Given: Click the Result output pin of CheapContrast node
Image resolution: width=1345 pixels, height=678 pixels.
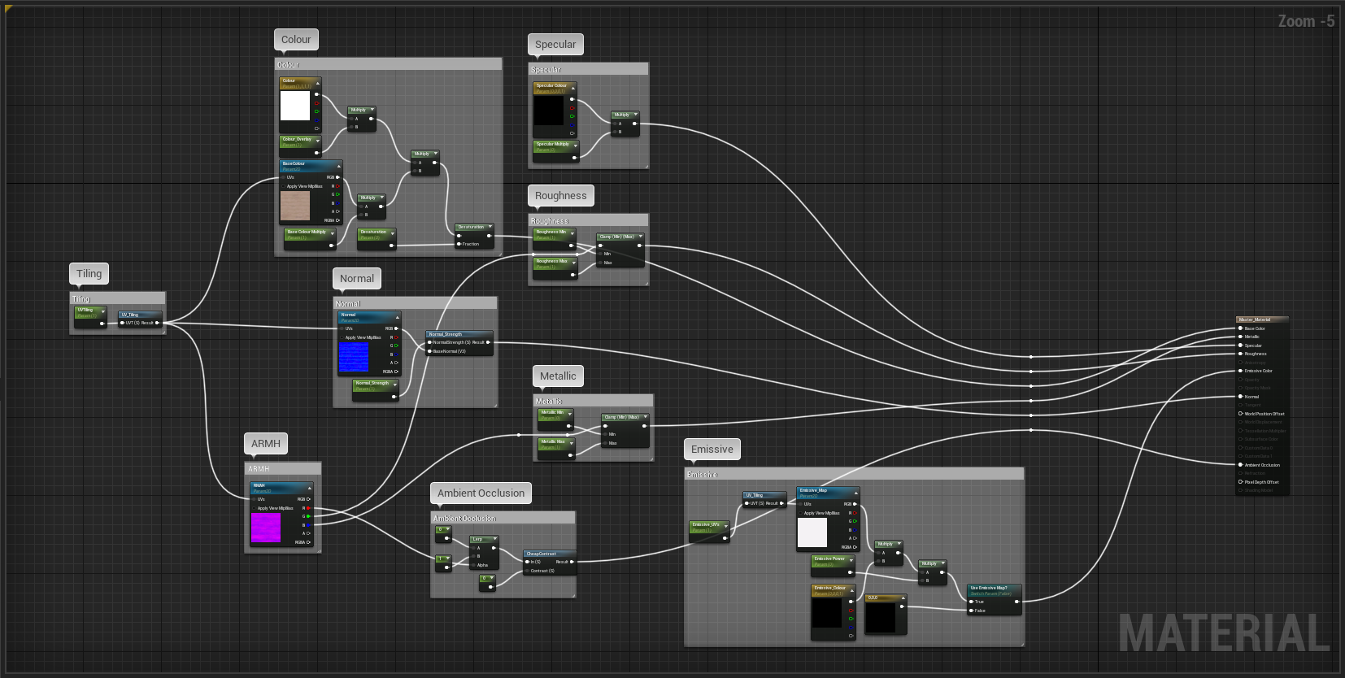Looking at the screenshot, I should (572, 562).
